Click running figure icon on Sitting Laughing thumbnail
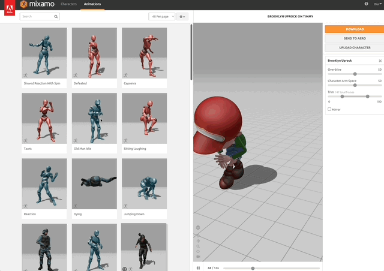Screen dimensions: 384x271 [125, 140]
